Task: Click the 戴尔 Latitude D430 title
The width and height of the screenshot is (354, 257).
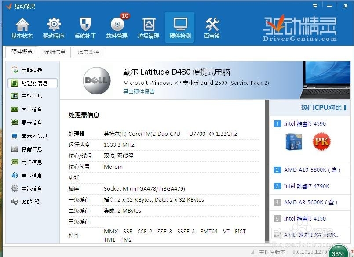Action: click(x=176, y=72)
